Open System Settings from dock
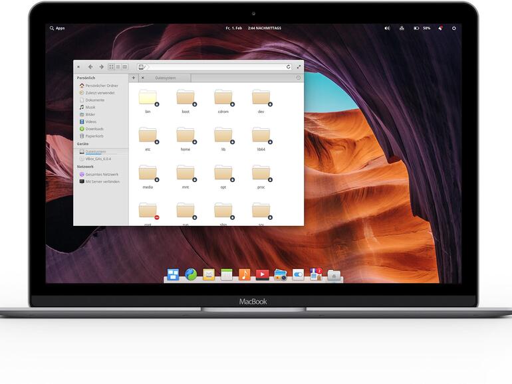512x384 pixels. point(298,274)
